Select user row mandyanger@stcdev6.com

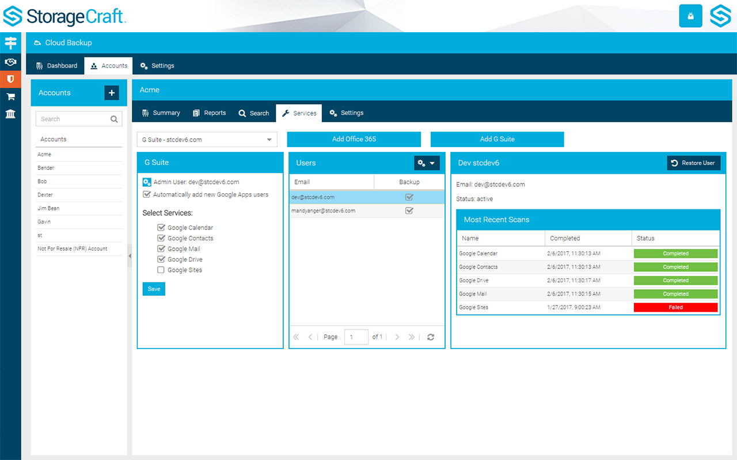(367, 210)
